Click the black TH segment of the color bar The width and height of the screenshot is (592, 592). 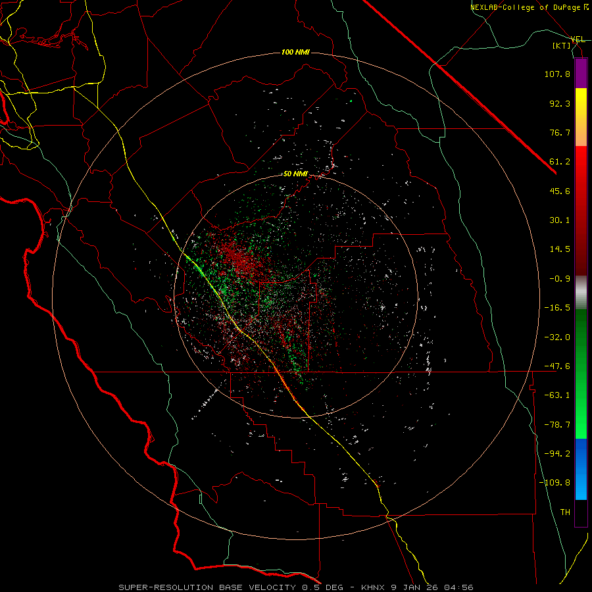click(x=581, y=513)
